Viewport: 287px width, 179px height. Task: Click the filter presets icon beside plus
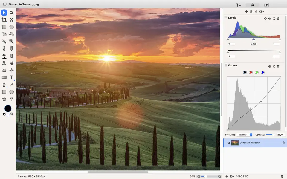tap(251, 12)
